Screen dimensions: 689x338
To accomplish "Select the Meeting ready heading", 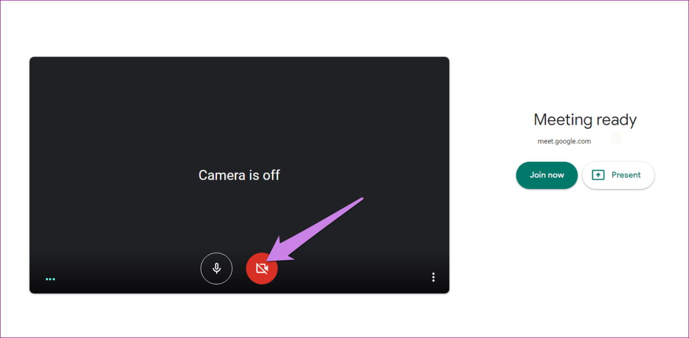I will click(585, 120).
